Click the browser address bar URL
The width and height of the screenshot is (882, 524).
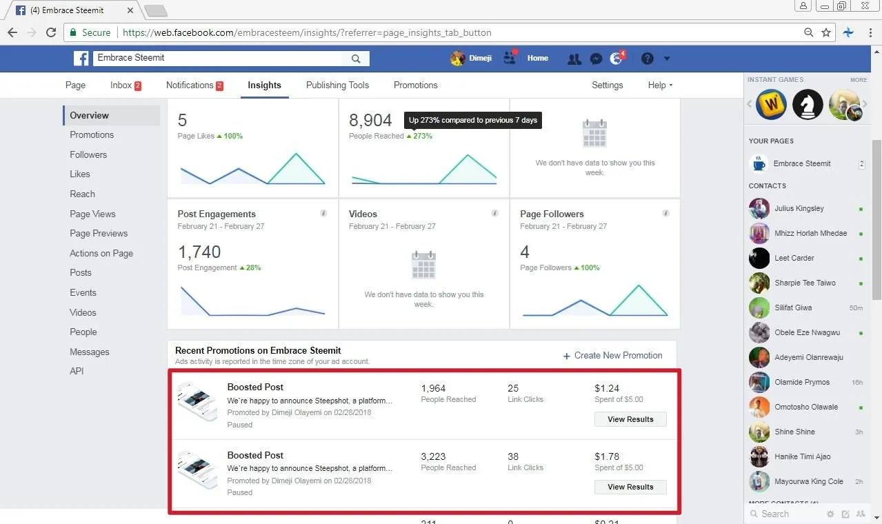(x=307, y=32)
